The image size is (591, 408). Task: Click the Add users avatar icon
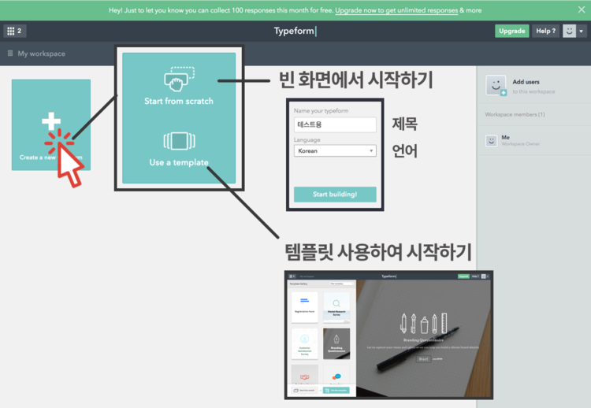coord(496,85)
